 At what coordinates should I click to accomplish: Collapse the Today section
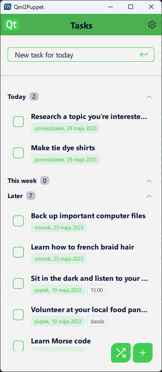pos(149,97)
